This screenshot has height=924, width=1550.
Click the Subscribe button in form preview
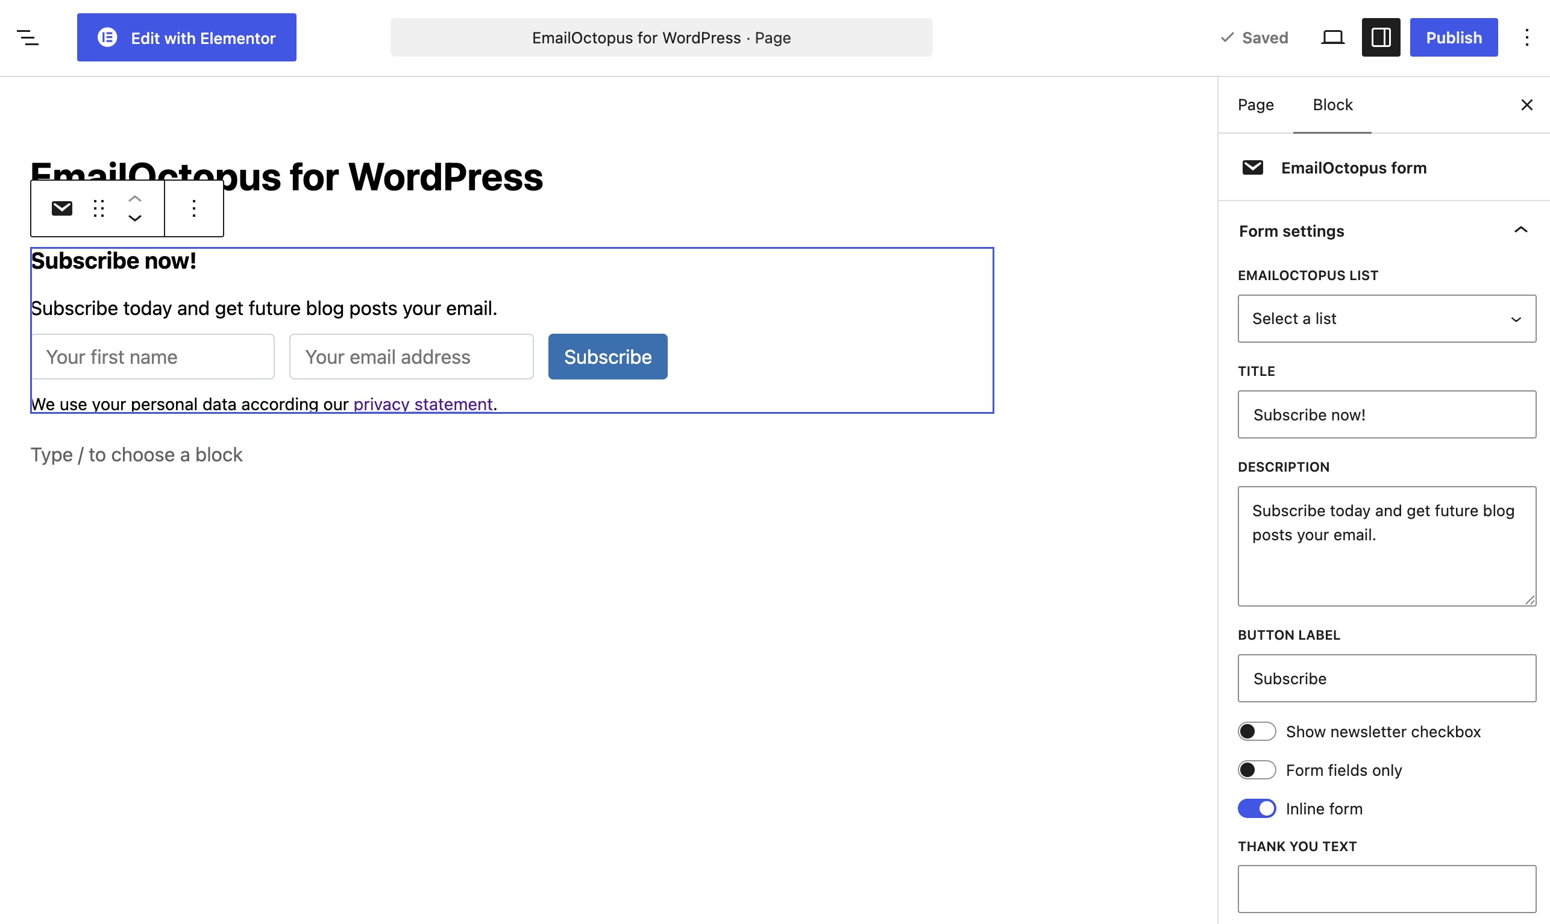pyautogui.click(x=608, y=357)
